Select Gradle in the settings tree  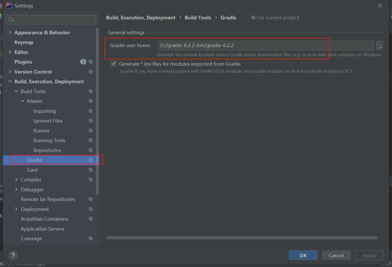click(x=34, y=160)
